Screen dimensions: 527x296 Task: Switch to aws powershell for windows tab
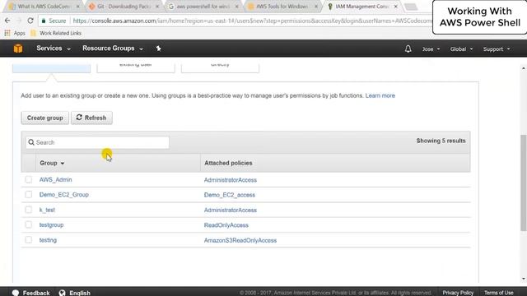click(x=203, y=7)
